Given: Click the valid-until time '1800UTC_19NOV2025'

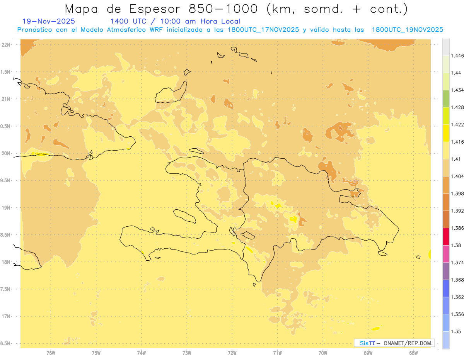Looking at the screenshot, I should coord(407,30).
